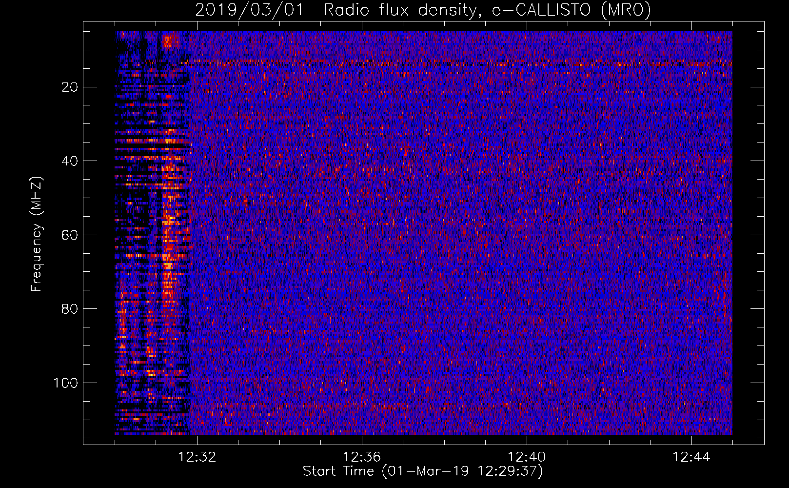Click the 12:40 time tick label
789x488 pixels.
527,457
